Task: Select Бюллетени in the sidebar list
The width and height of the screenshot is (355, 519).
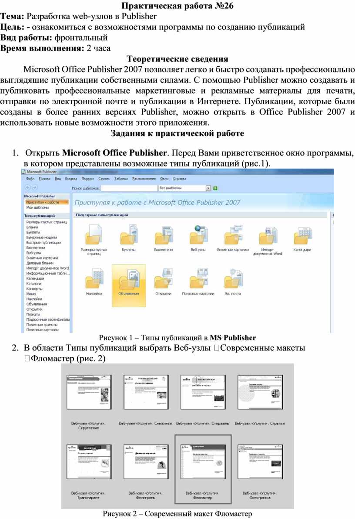Action: (x=36, y=248)
